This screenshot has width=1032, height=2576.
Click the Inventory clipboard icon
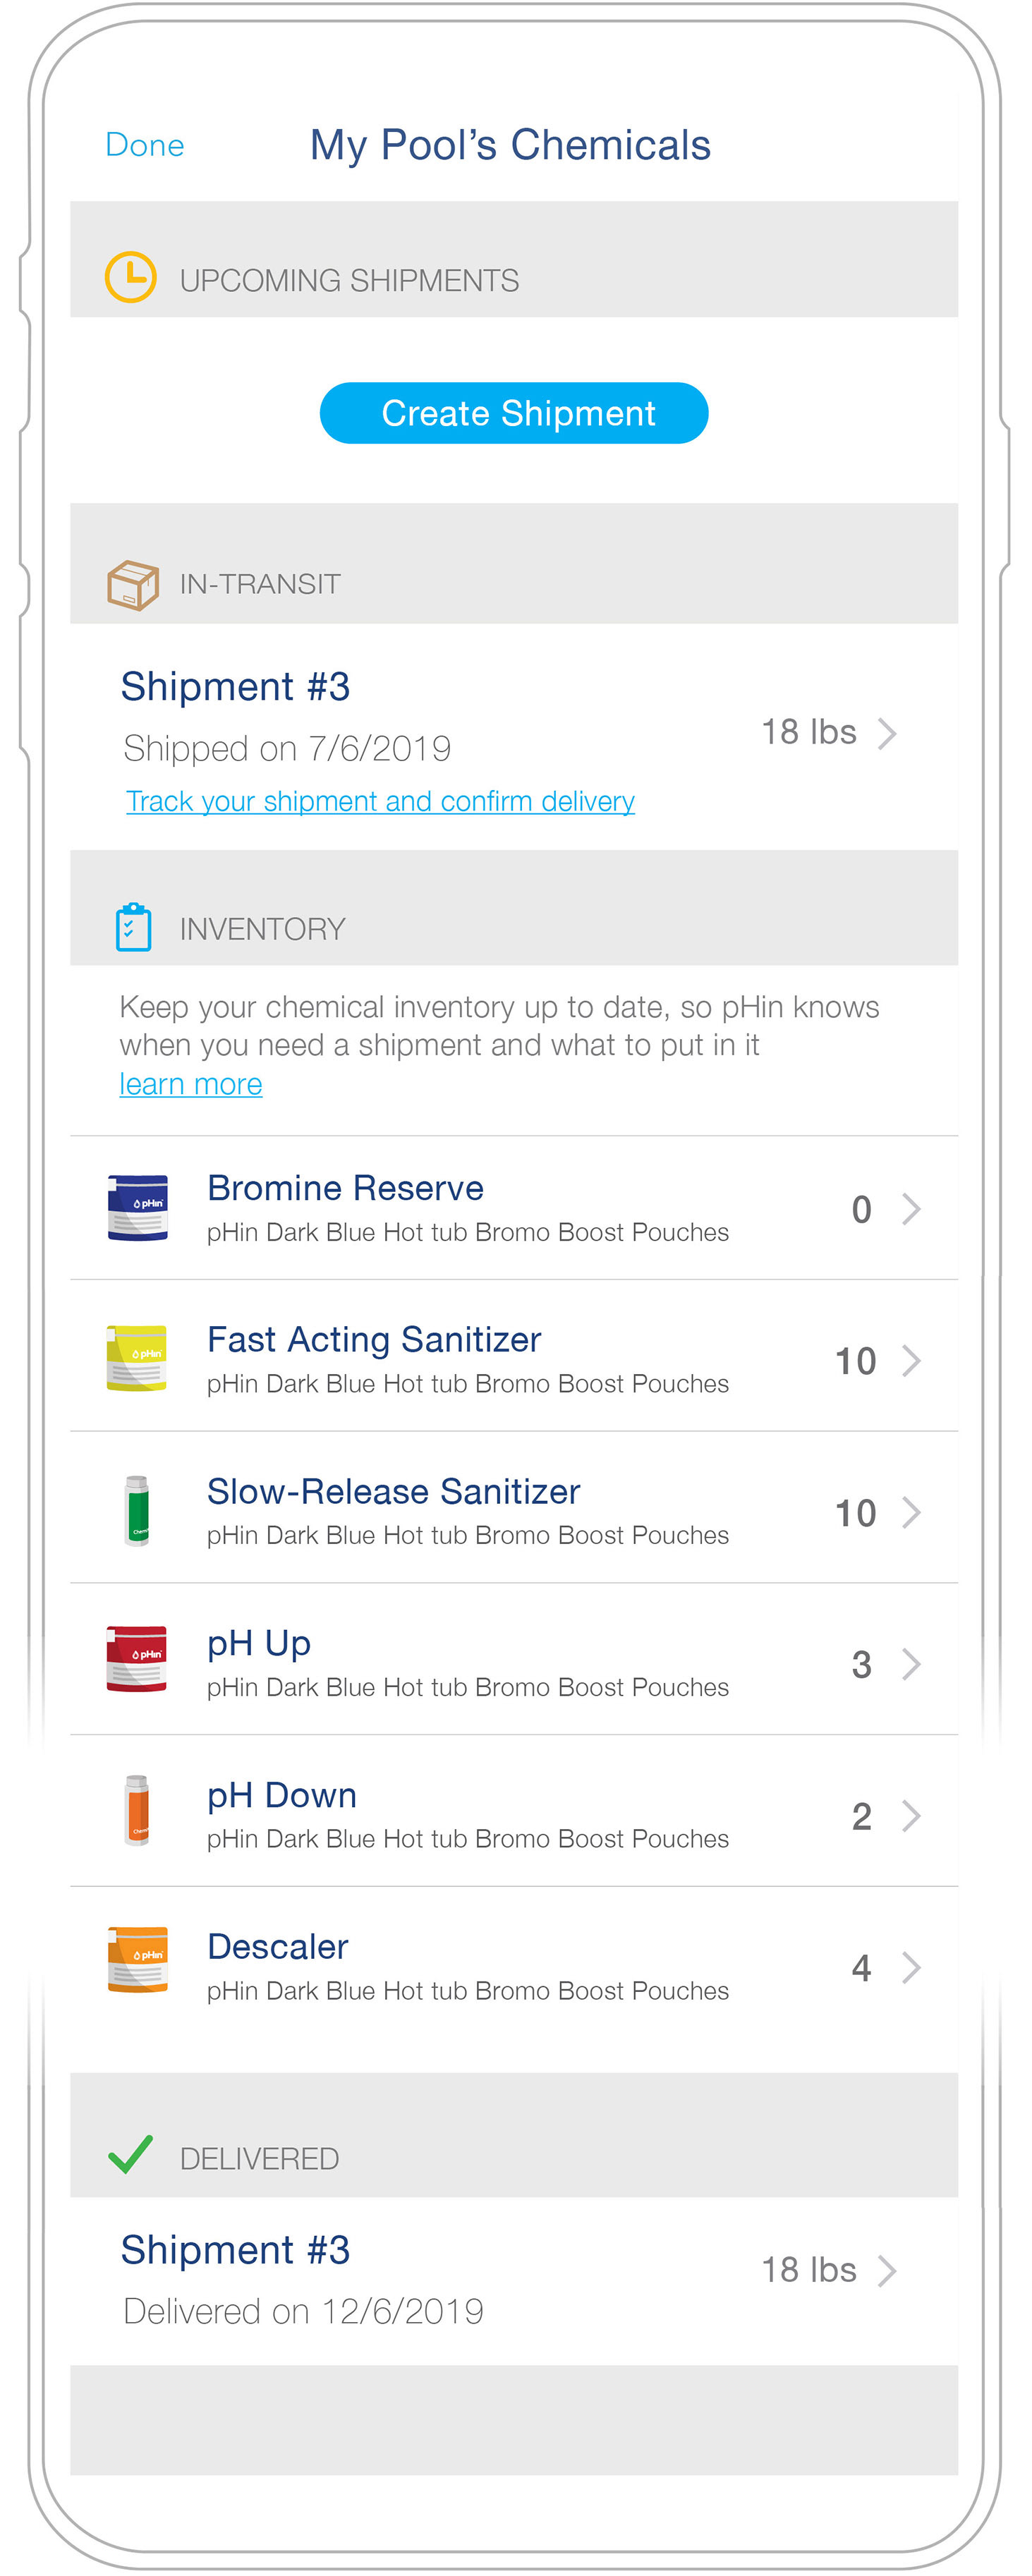133,927
